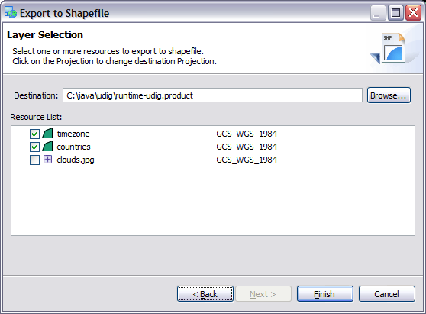Maximize the Export to Shapefile window
The height and width of the screenshot is (314, 426).
[x=395, y=13]
